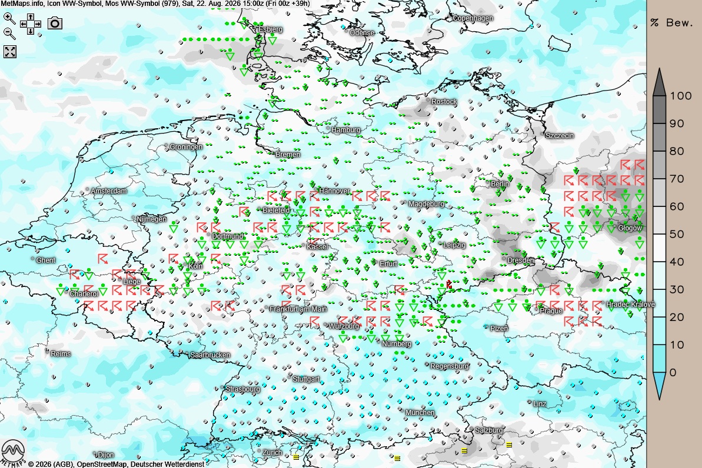The width and height of the screenshot is (702, 468).
Task: Click the '100' legend value
Action: click(680, 96)
